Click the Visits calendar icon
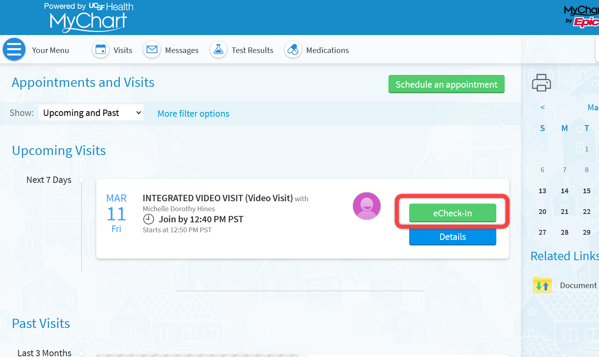Screen dimensions: 599x357 point(101,50)
